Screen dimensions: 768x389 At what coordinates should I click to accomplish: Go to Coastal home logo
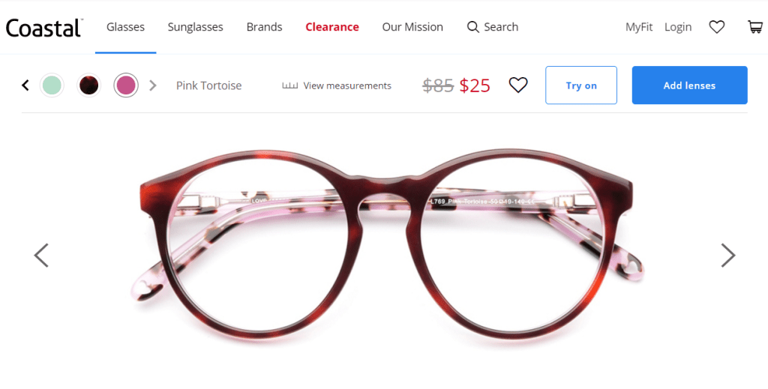tap(44, 28)
